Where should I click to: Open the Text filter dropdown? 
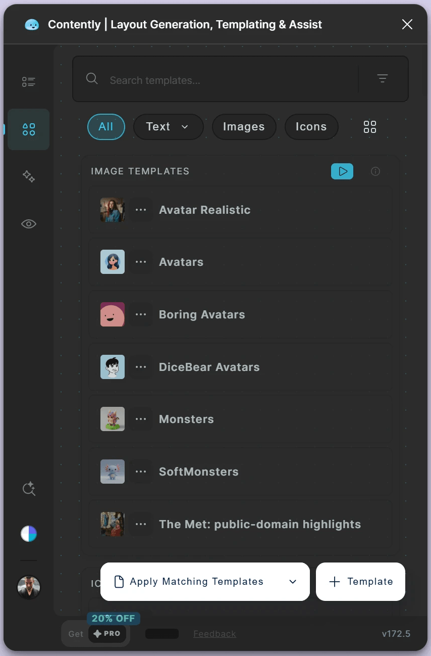168,127
